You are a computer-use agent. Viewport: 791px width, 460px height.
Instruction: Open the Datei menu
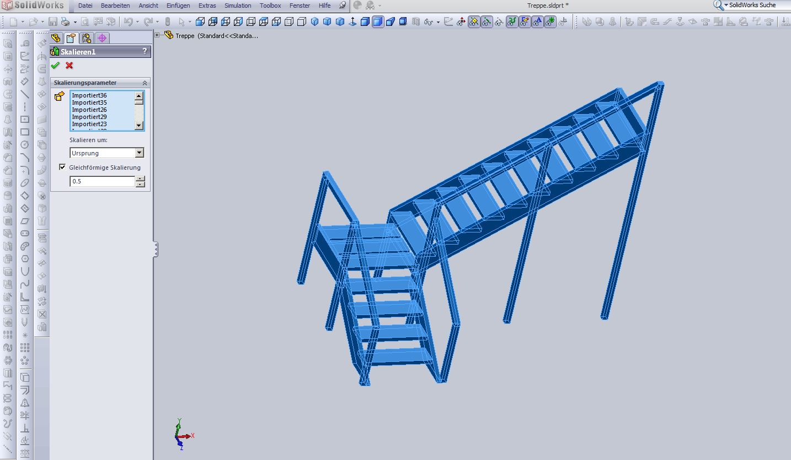pyautogui.click(x=85, y=6)
